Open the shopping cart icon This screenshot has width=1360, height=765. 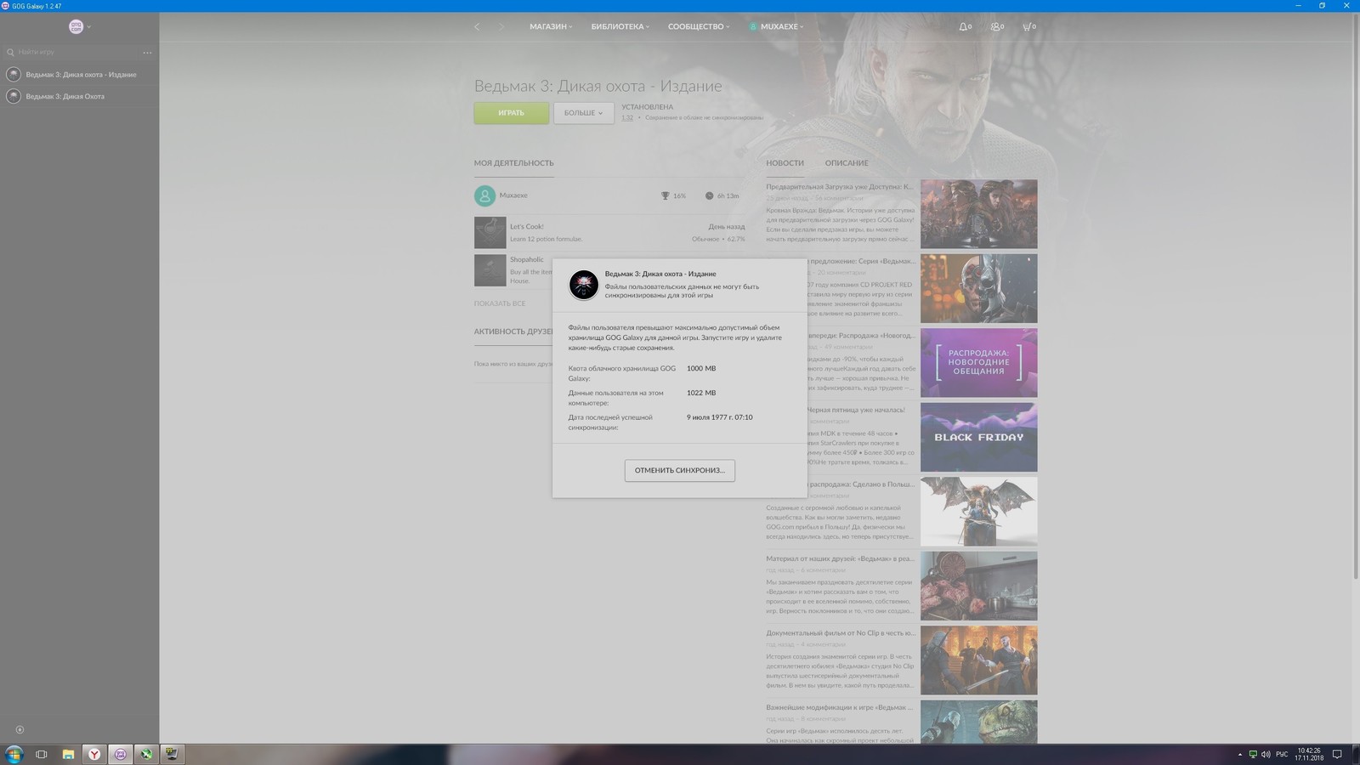coord(1028,26)
